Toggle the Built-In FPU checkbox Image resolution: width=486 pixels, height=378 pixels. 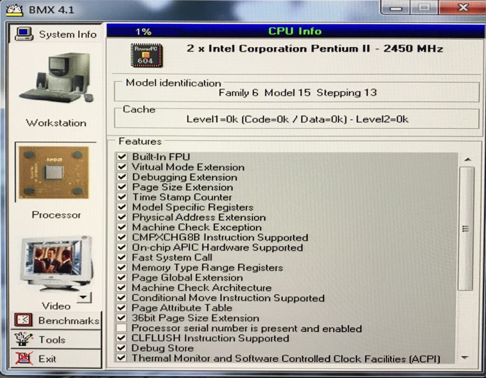coord(121,157)
